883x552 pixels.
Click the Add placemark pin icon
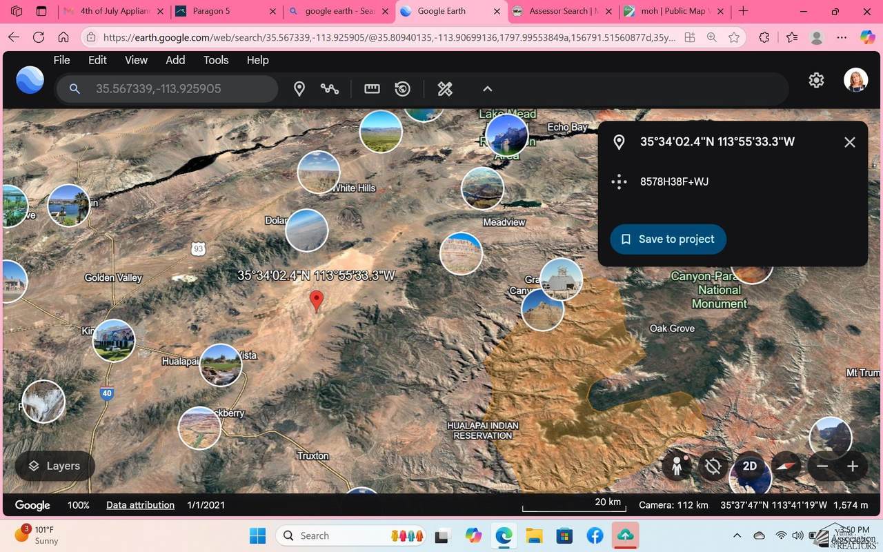(x=299, y=89)
